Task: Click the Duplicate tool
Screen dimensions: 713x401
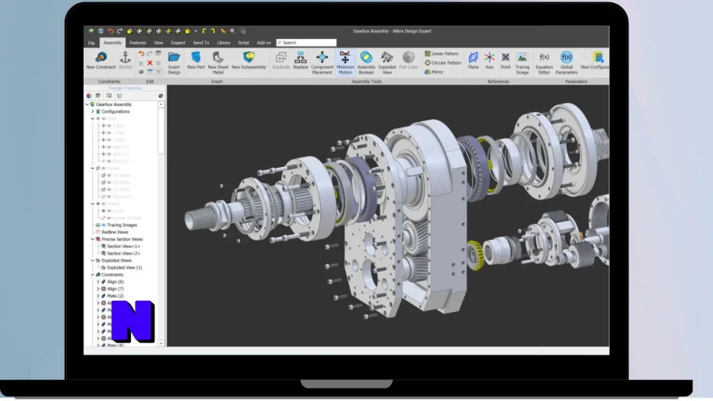Action: [281, 61]
